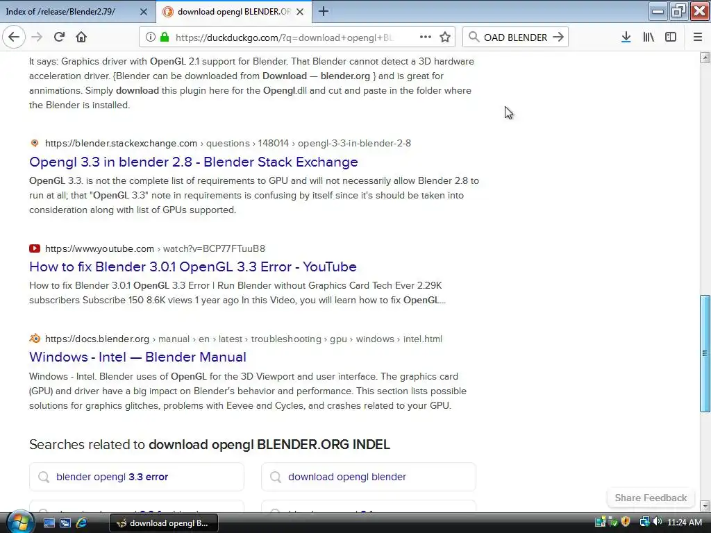The image size is (711, 533).
Task: Open the page actions three-dot menu
Action: pos(426,37)
